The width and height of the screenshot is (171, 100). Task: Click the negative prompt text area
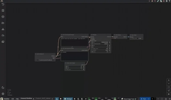(x=75, y=56)
